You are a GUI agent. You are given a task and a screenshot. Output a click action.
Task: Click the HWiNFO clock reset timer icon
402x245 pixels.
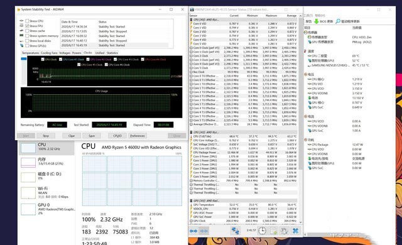point(262,231)
